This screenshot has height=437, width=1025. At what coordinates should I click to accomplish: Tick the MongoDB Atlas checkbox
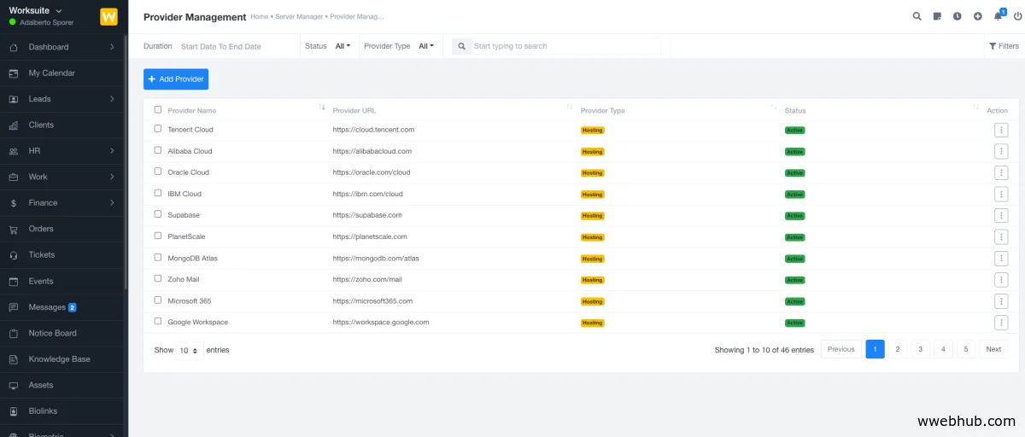point(158,257)
